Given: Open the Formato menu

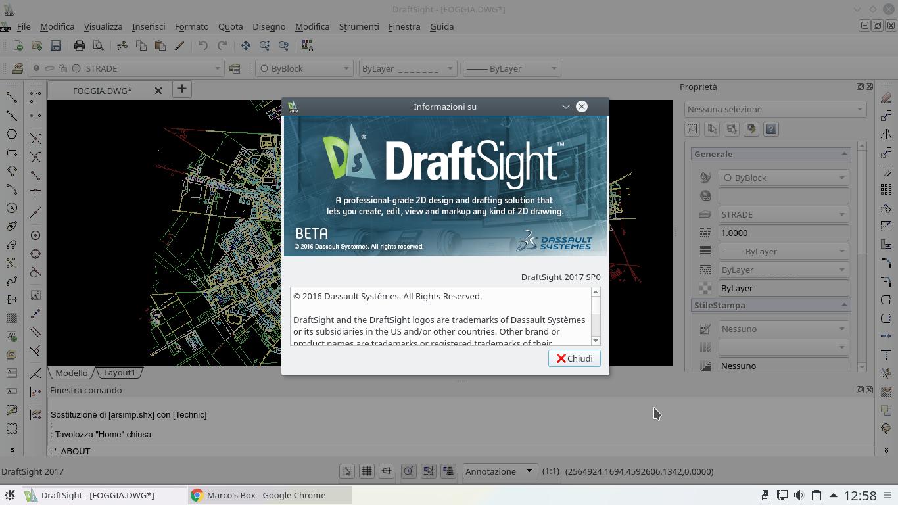Looking at the screenshot, I should point(192,26).
